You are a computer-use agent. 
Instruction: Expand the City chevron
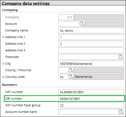pyautogui.click(x=3, y=64)
